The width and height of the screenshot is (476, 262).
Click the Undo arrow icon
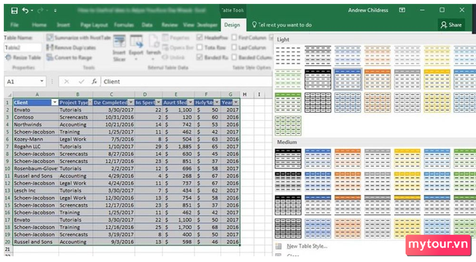[x=25, y=11]
